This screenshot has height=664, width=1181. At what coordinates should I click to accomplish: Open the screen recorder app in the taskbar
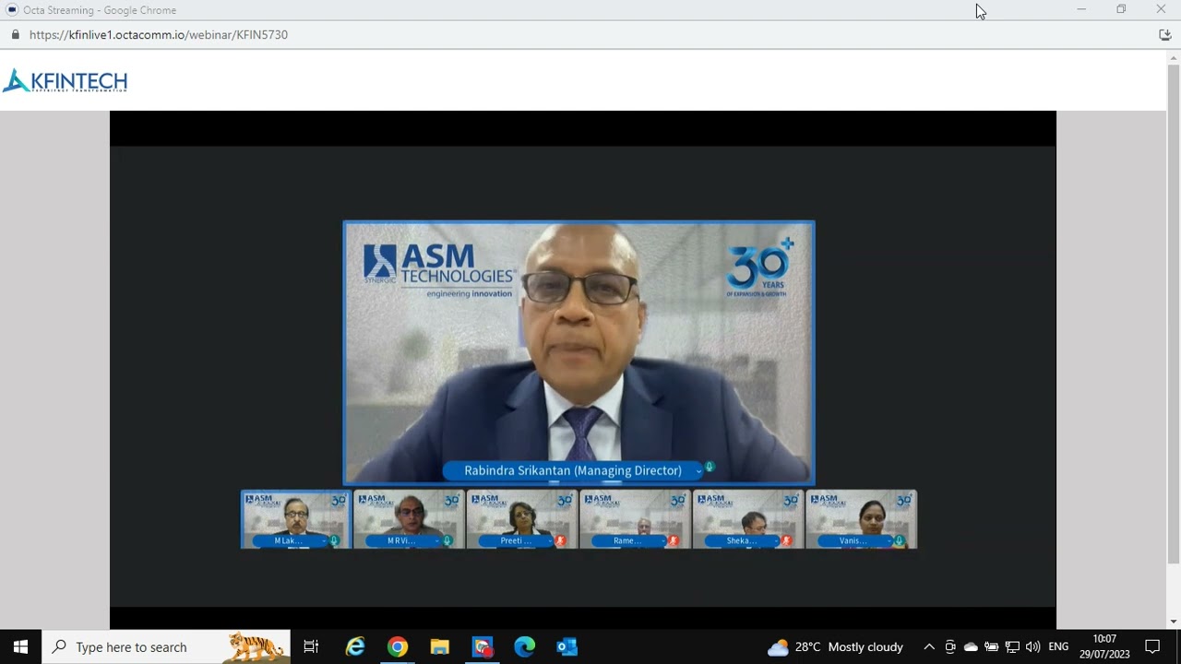pos(483,646)
